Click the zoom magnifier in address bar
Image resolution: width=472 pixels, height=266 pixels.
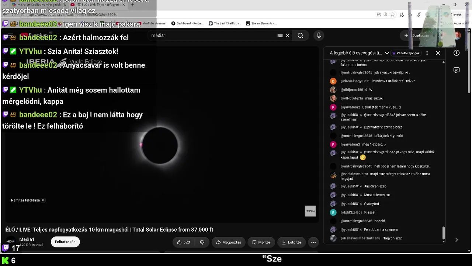pos(385,14)
